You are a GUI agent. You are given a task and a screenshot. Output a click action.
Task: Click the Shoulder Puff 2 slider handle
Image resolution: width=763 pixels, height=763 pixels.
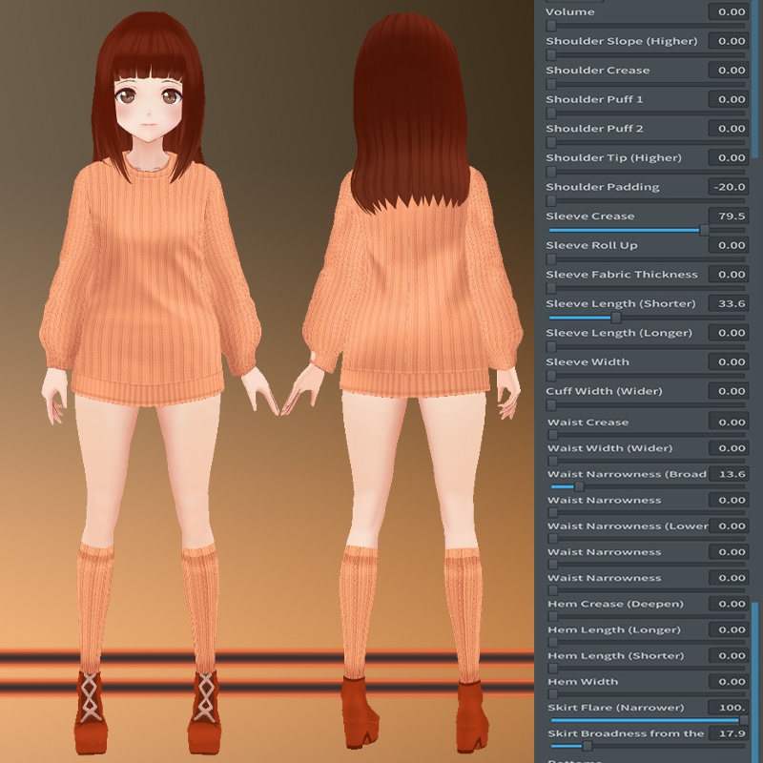click(551, 141)
